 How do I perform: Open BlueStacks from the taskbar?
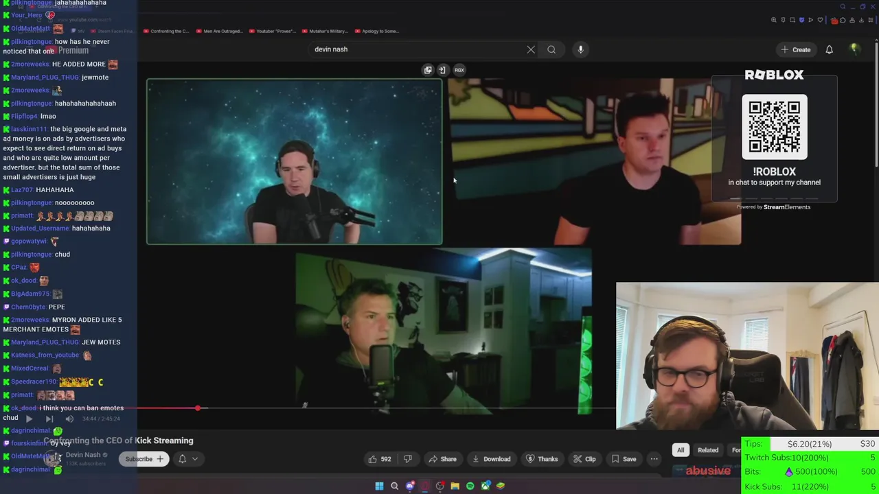[501, 486]
